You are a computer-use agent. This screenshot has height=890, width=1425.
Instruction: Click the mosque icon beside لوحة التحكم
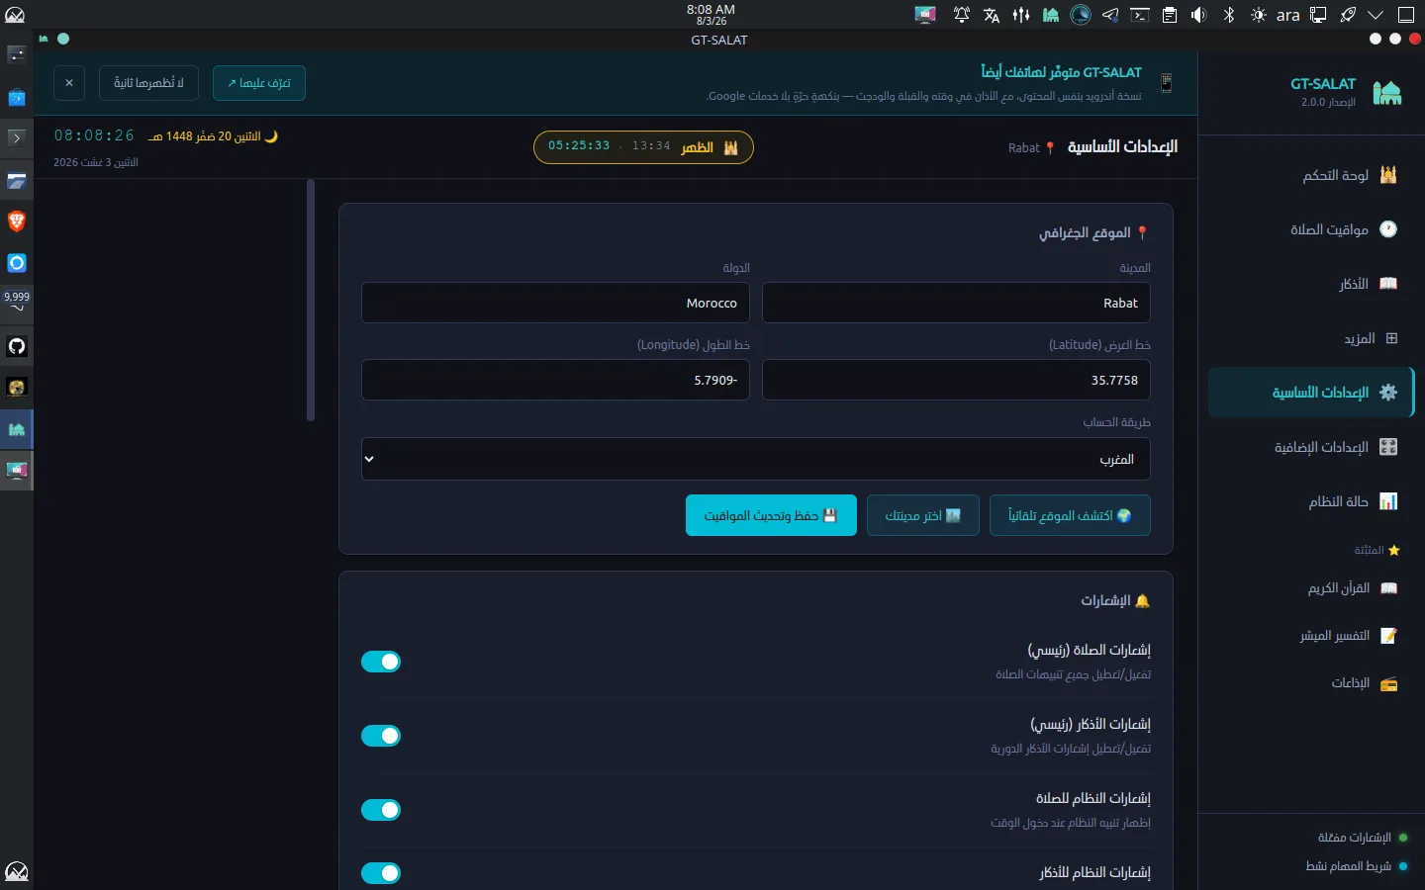(x=1388, y=175)
